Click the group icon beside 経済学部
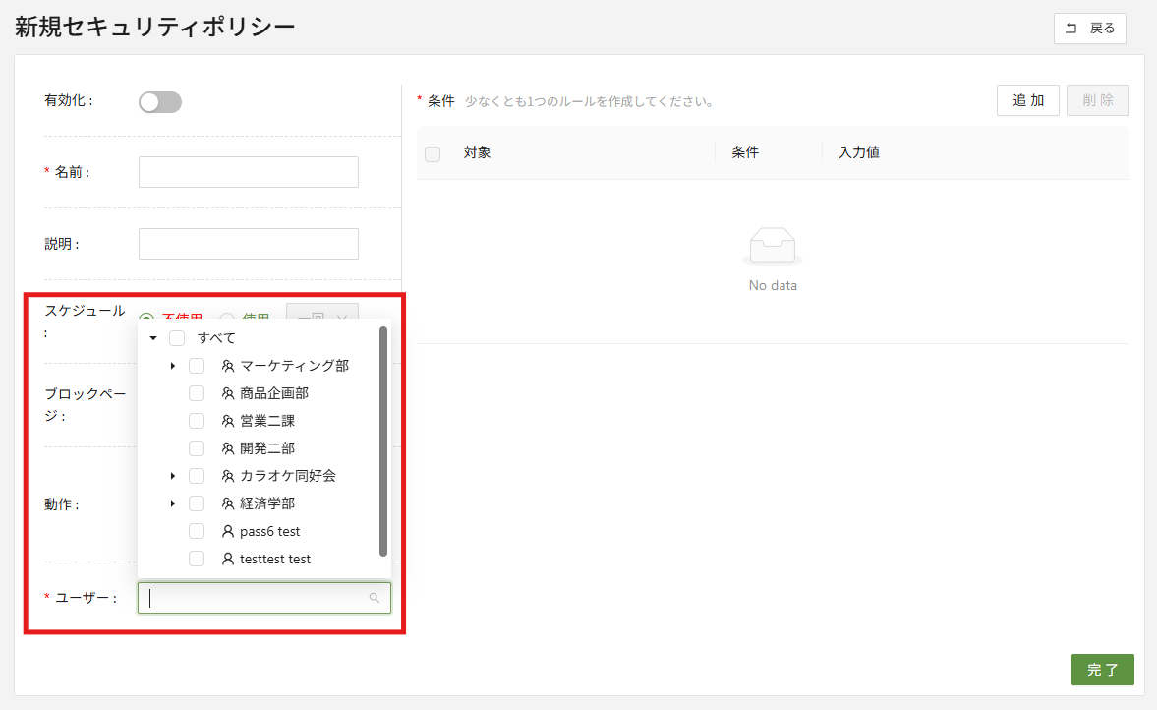Image resolution: width=1157 pixels, height=710 pixels. pos(228,503)
